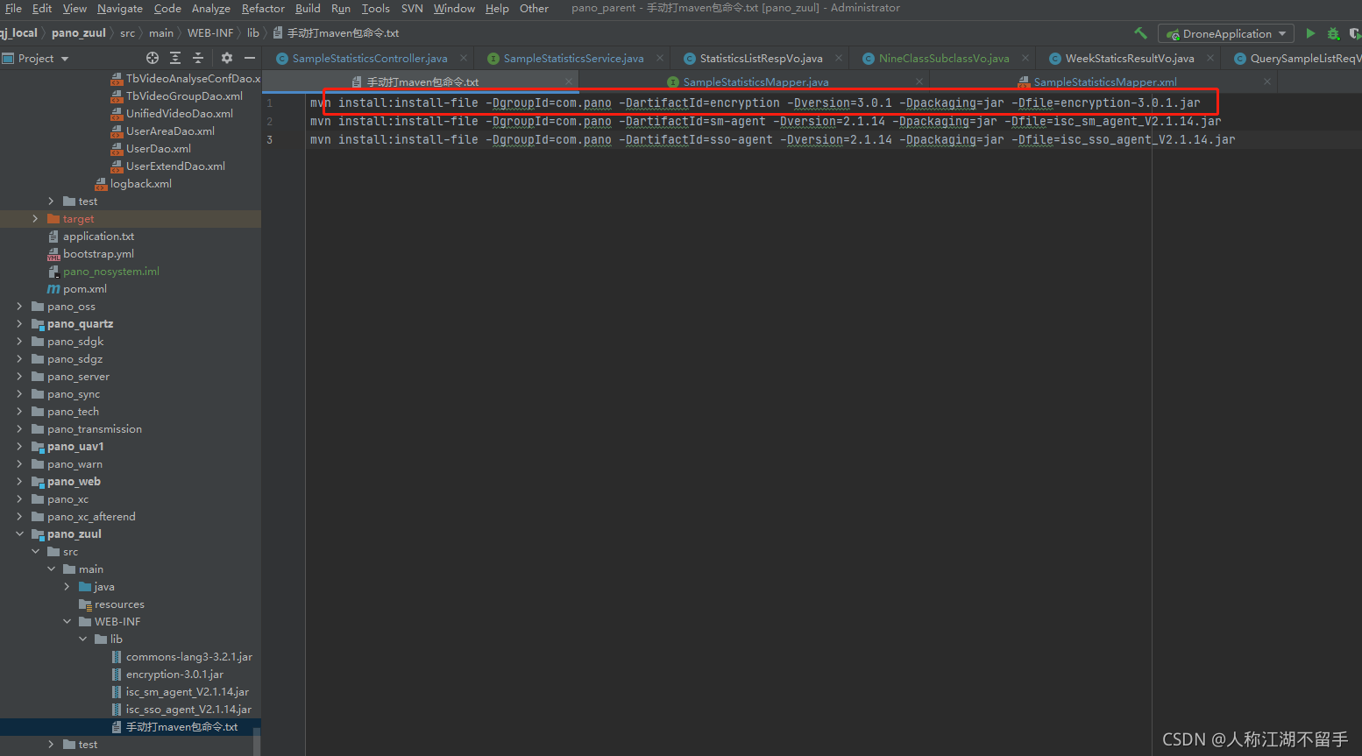Close the StatisticsListRespVo.java tab

click(x=839, y=59)
